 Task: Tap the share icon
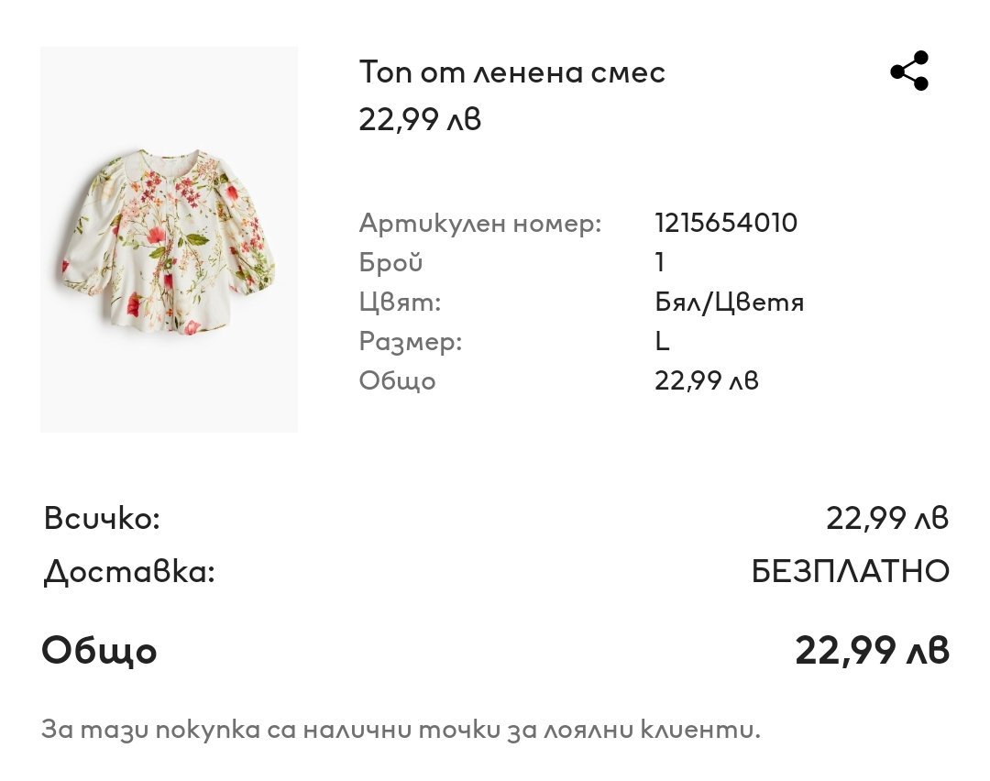[x=909, y=71]
